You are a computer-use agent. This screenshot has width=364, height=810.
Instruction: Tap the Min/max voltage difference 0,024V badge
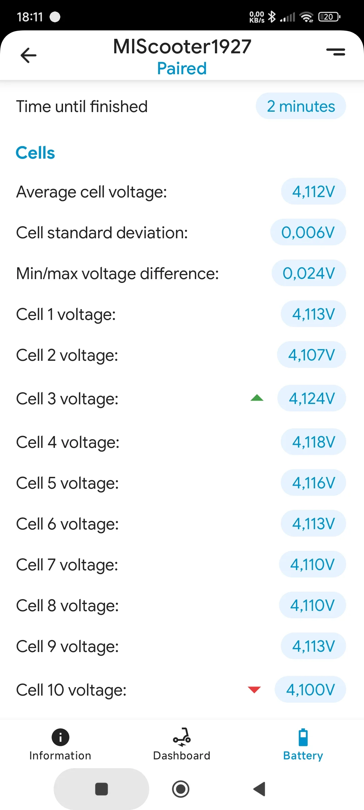click(309, 273)
